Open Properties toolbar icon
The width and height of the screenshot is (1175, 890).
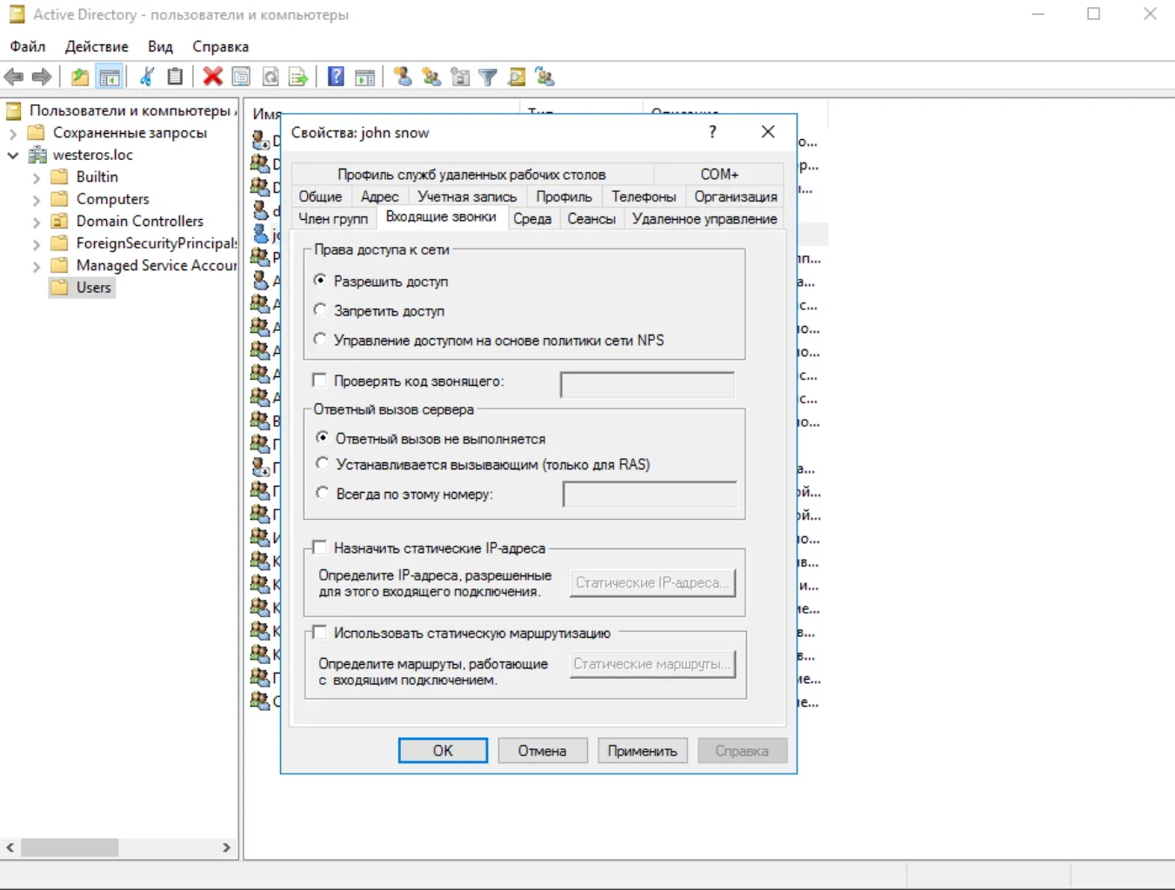pyautogui.click(x=241, y=77)
